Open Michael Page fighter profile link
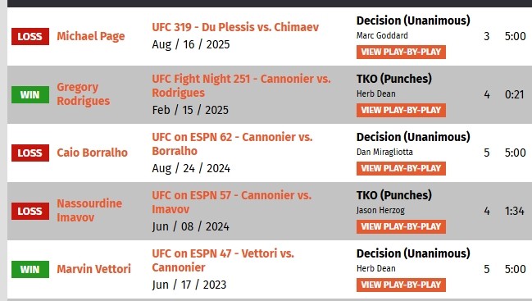 [91, 36]
